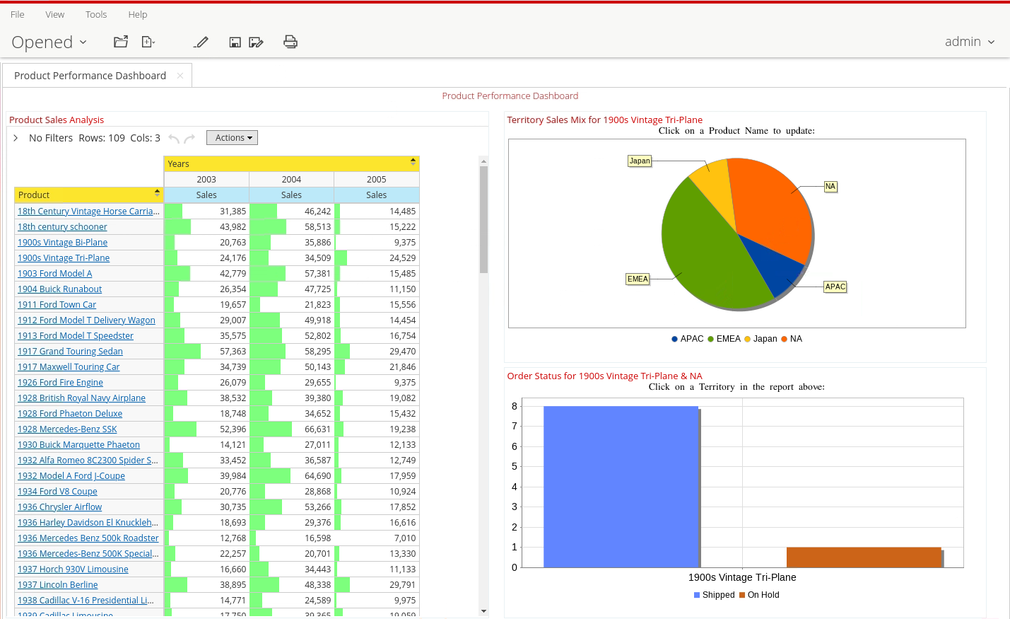This screenshot has width=1010, height=619.
Task: Open the Opened perspective dropdown
Action: 49,42
